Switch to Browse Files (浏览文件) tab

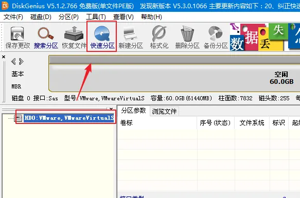point(164,111)
